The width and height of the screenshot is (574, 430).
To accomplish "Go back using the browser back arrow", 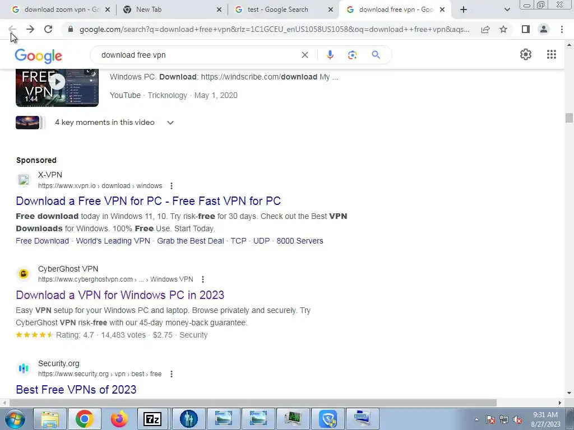I will click(x=12, y=29).
